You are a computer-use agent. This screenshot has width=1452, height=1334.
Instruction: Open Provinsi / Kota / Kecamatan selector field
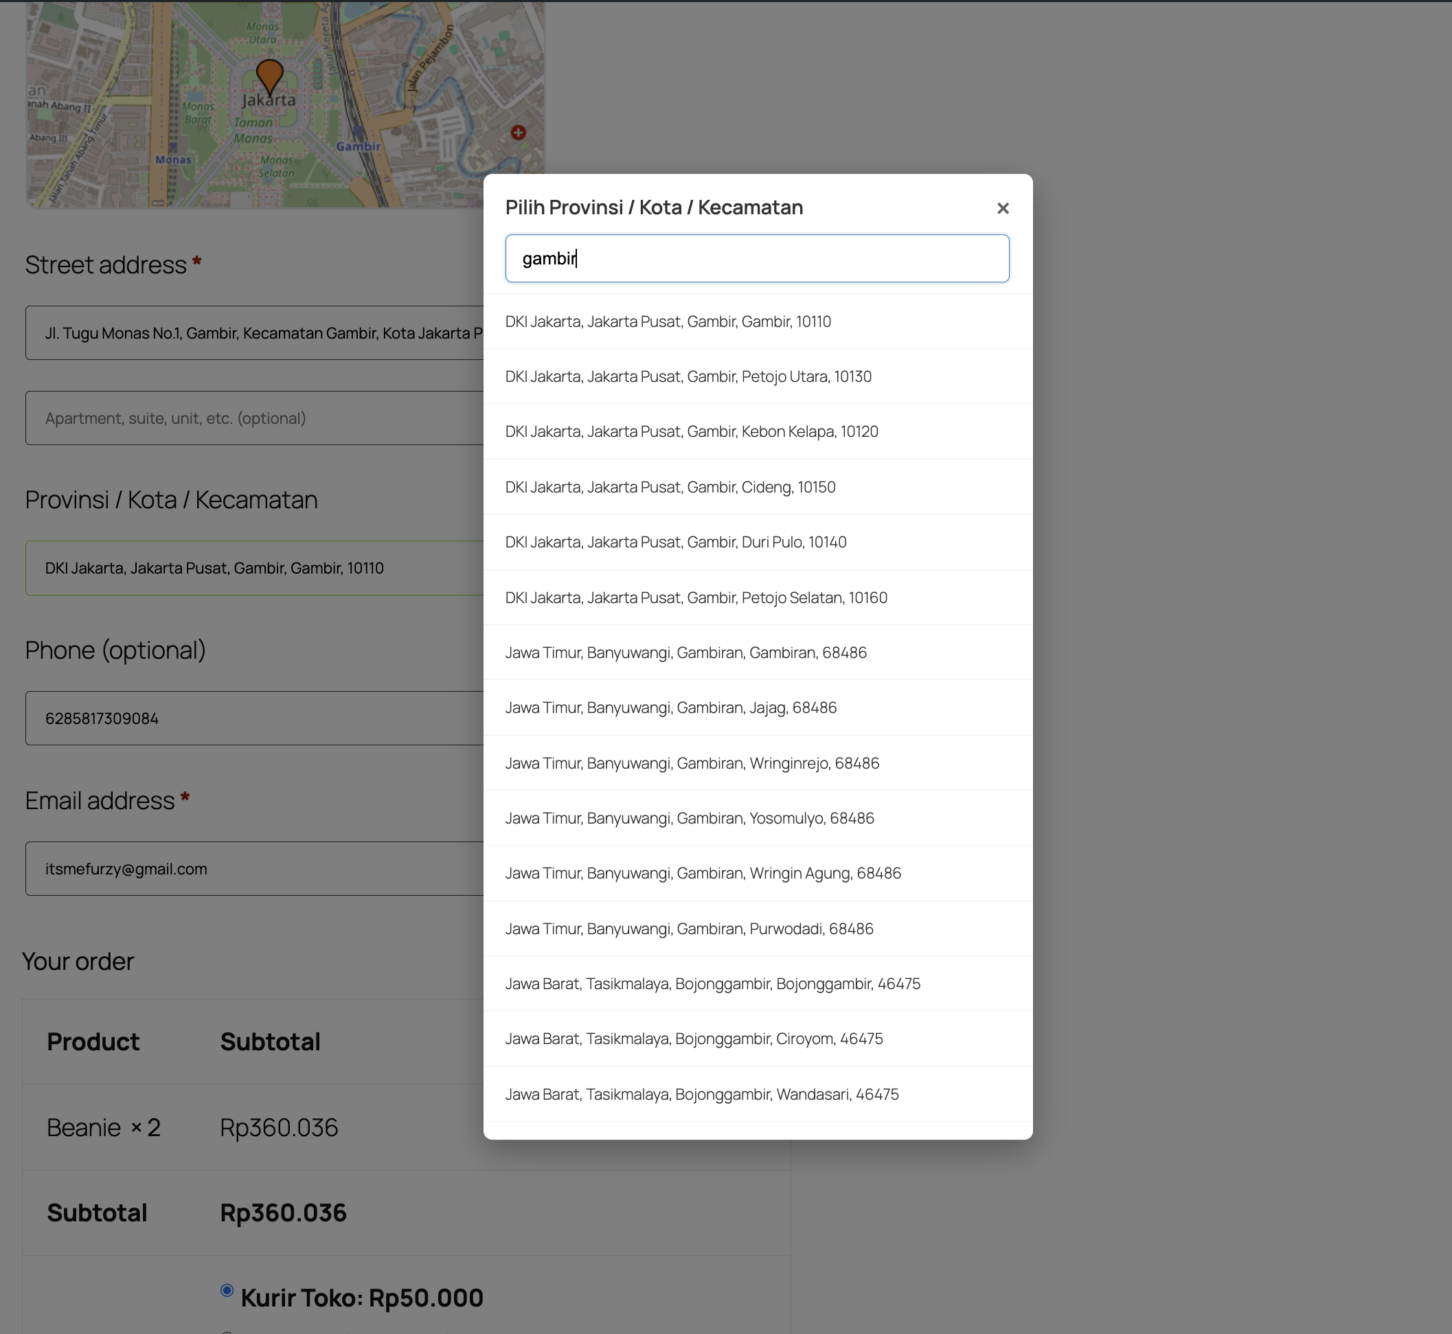click(x=254, y=568)
